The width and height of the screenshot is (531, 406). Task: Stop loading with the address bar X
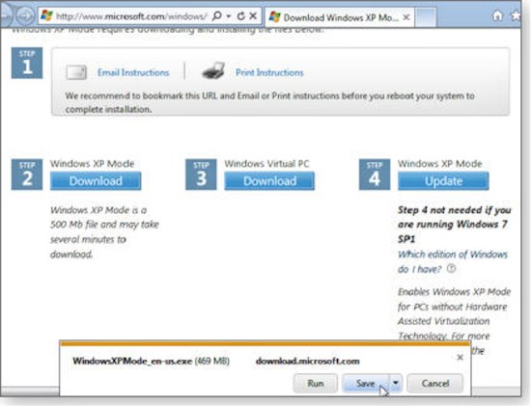tap(253, 15)
